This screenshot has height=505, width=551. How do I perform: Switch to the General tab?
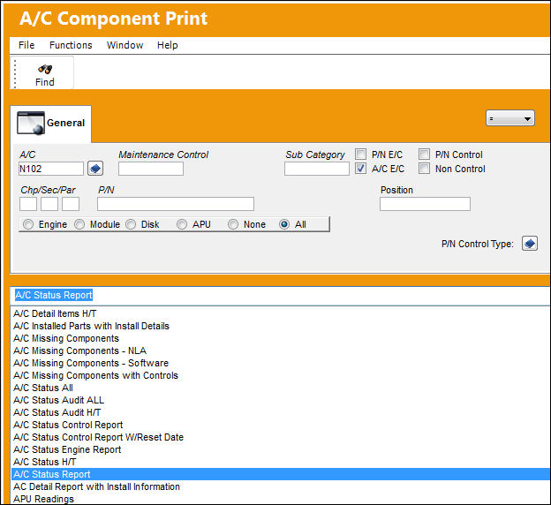coord(51,124)
